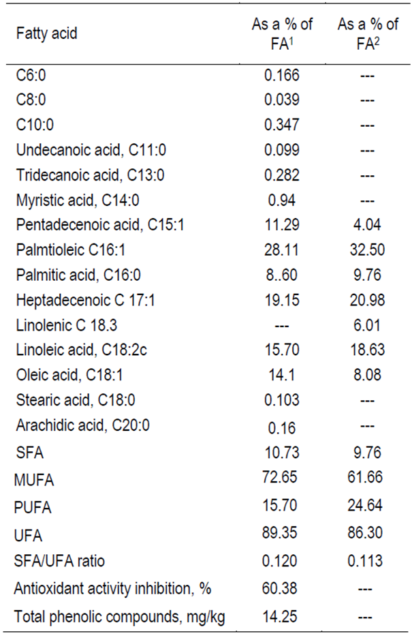Click the Tridecanoic acid value 0.282
The image size is (412, 636).
[x=282, y=175]
